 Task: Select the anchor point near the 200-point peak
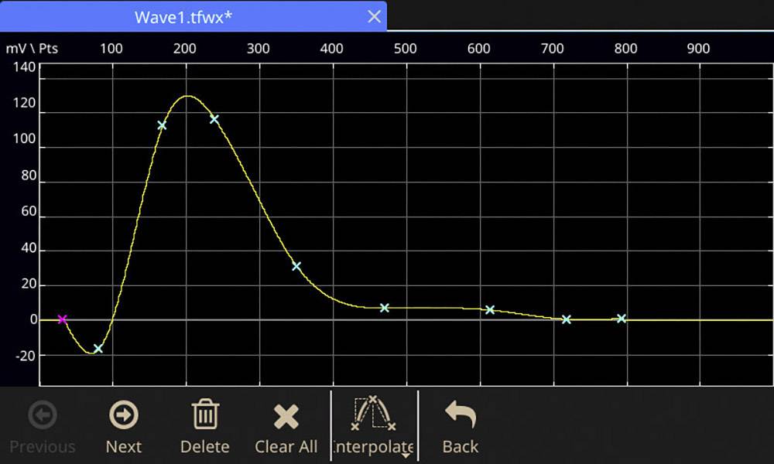coord(214,119)
